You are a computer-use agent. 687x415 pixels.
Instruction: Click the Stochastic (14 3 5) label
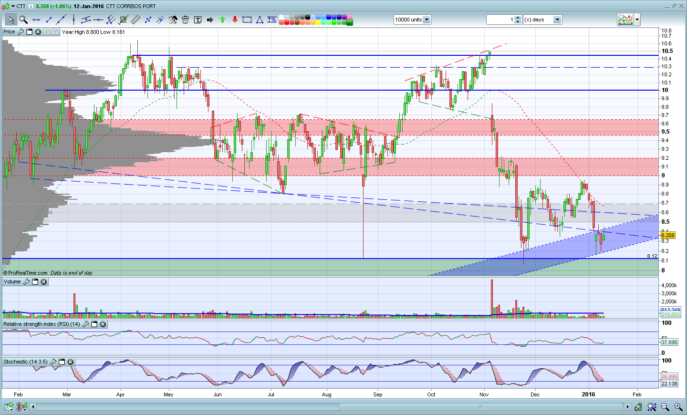(x=26, y=362)
